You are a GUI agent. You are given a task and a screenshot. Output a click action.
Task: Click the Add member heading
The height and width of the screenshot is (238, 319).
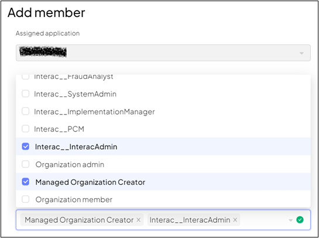pos(46,13)
